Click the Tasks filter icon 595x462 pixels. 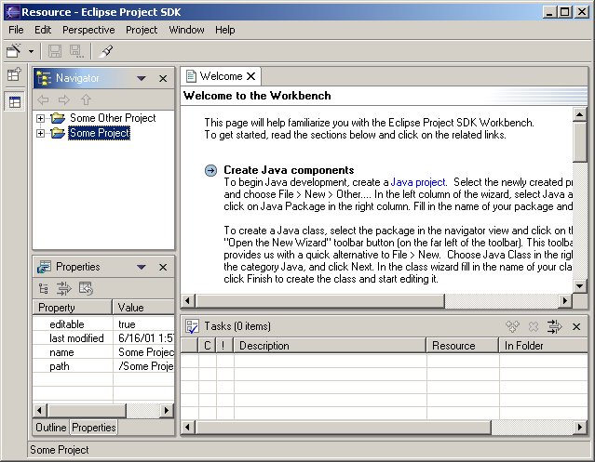(x=554, y=326)
